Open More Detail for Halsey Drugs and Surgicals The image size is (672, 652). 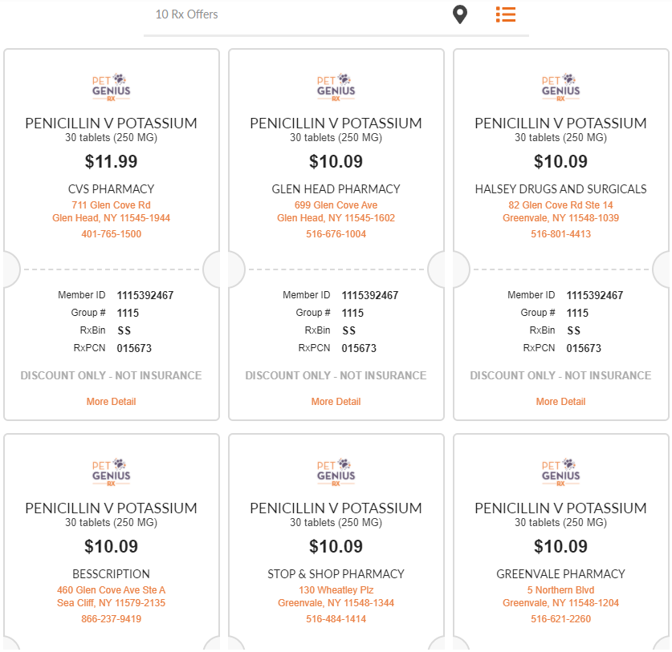click(x=560, y=402)
